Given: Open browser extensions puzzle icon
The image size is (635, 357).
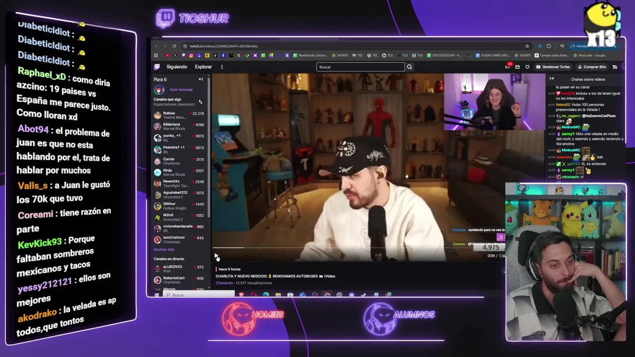Looking at the screenshot, I should 549,46.
